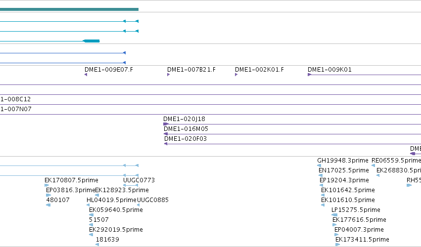Select the DME1-007B21.F clone arrow glyph
The image size is (421, 247).
(x=168, y=75)
